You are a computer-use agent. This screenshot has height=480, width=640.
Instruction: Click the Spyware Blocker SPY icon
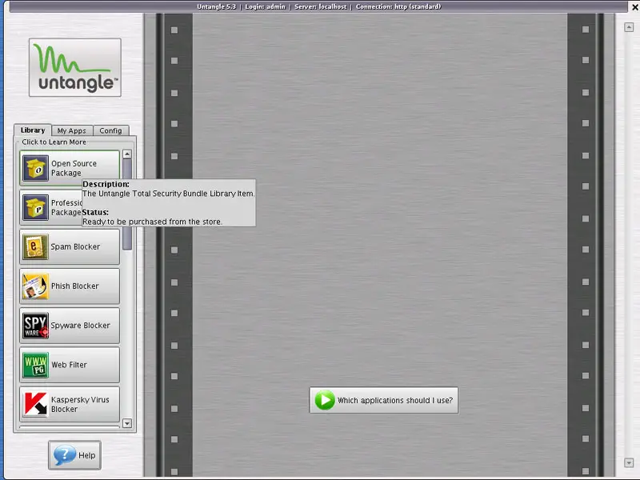[35, 326]
